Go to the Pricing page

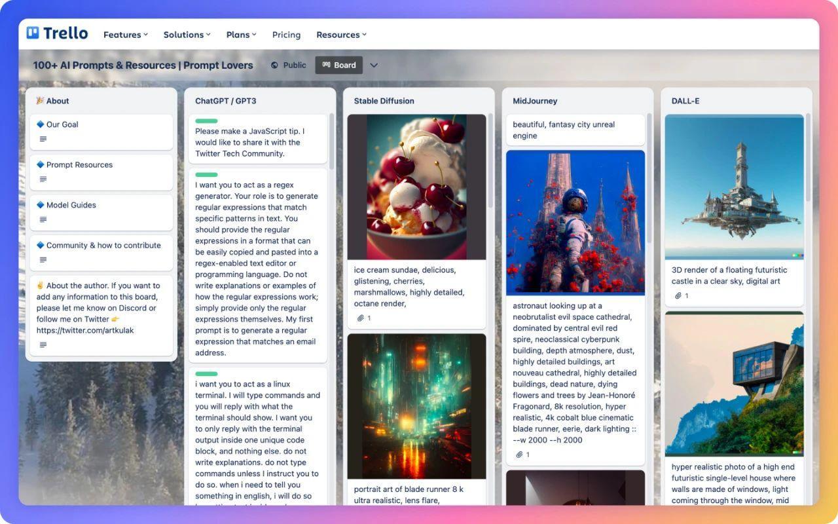click(x=287, y=35)
